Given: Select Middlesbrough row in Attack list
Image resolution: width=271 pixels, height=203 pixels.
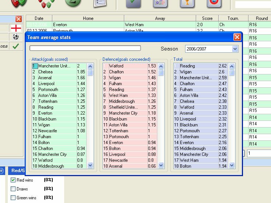Looking at the screenshot, I should (x=59, y=166).
